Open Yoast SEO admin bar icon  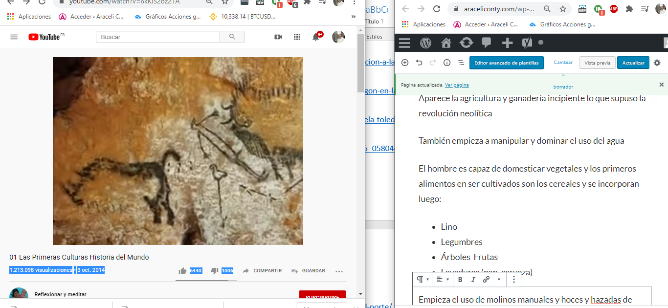[527, 43]
